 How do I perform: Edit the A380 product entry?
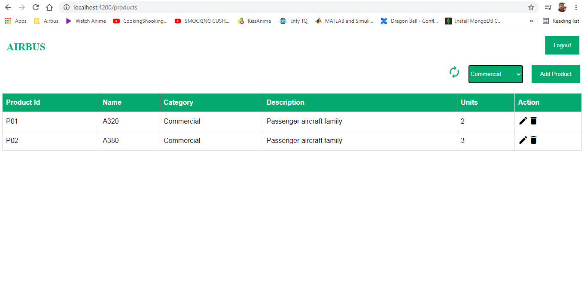[x=523, y=140]
